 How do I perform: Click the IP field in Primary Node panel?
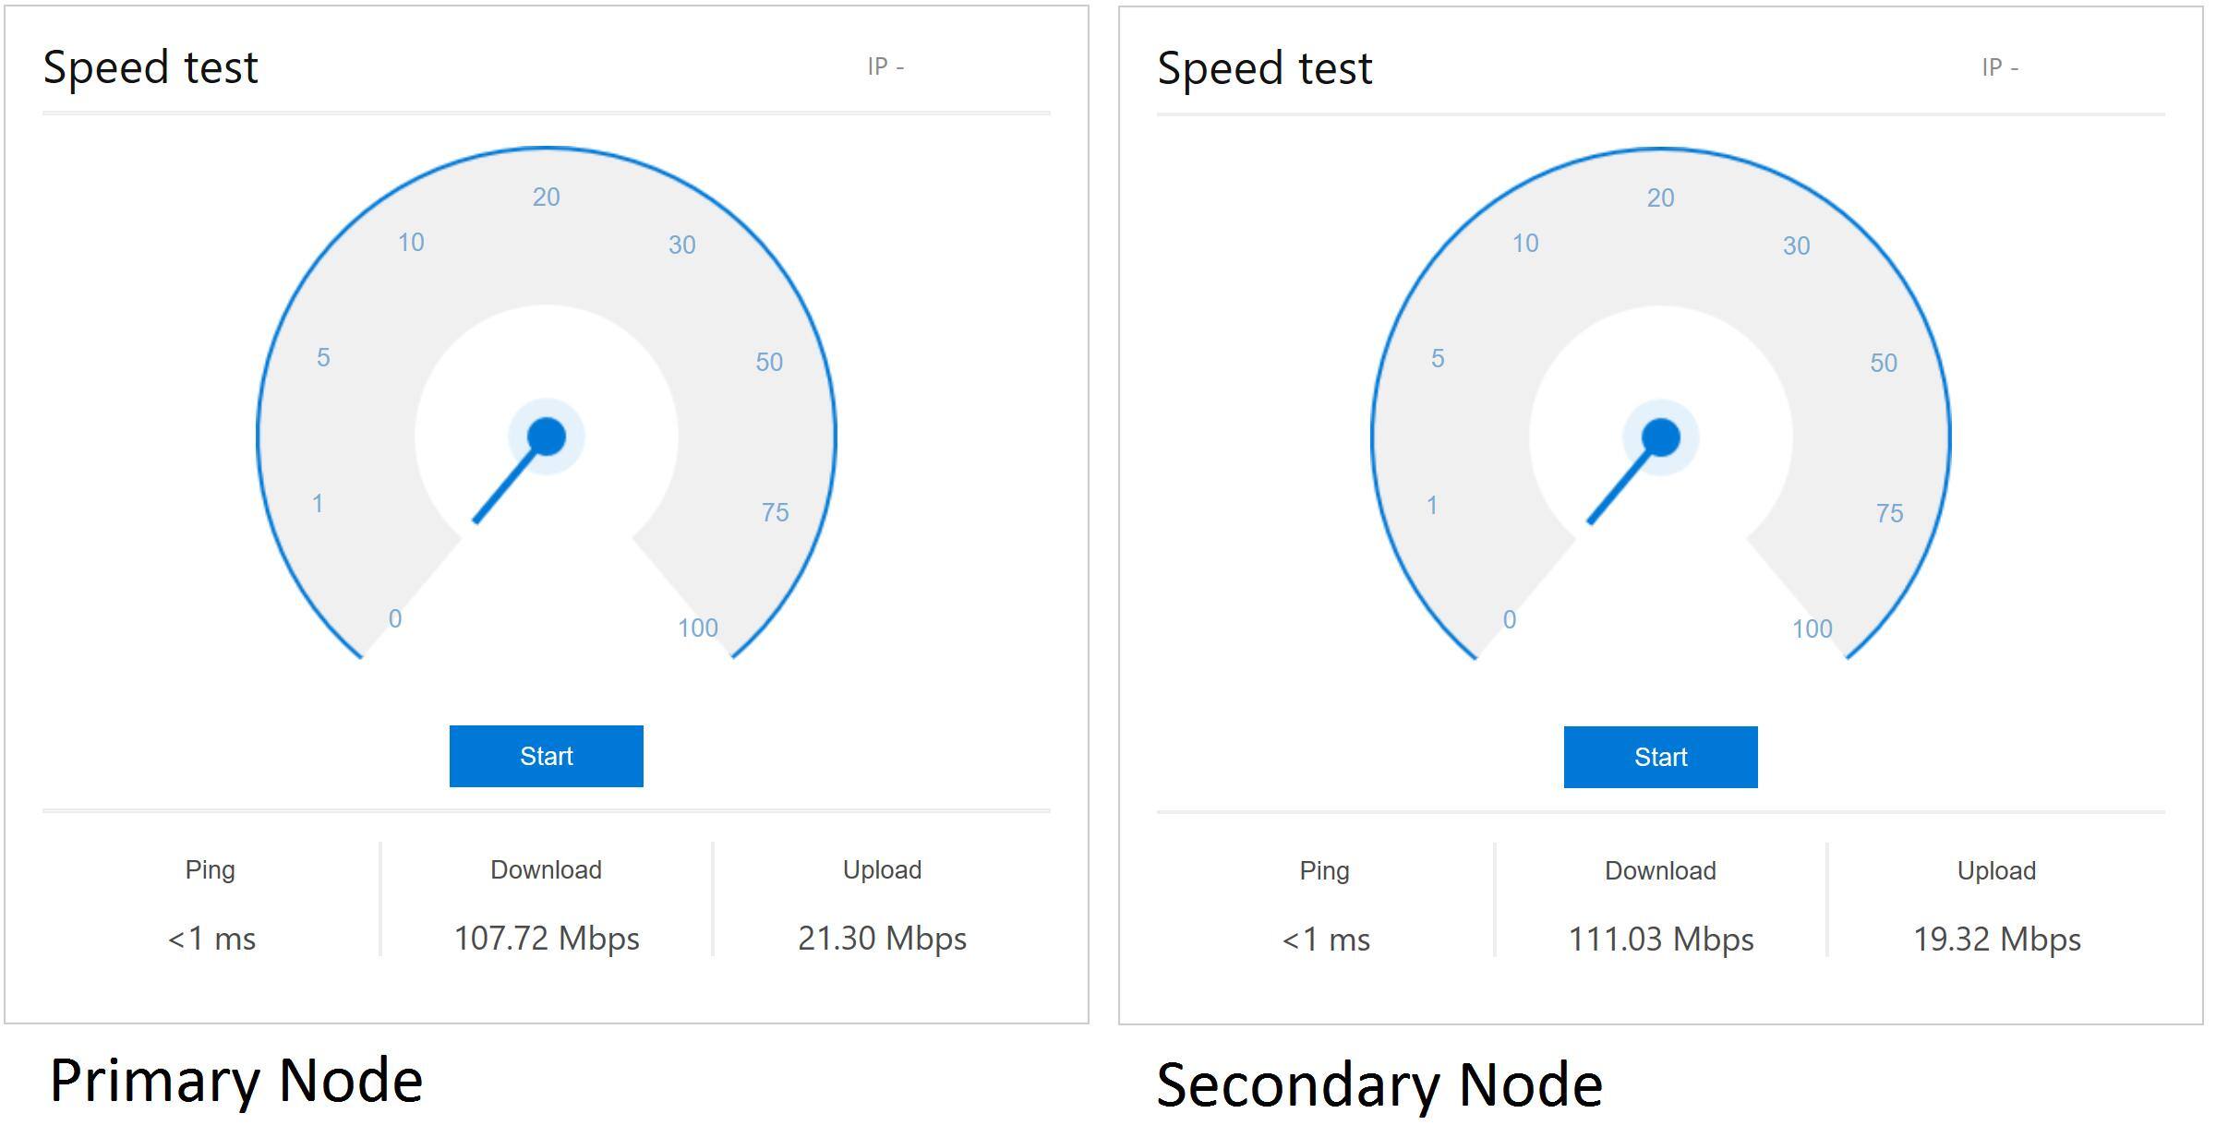tap(885, 66)
